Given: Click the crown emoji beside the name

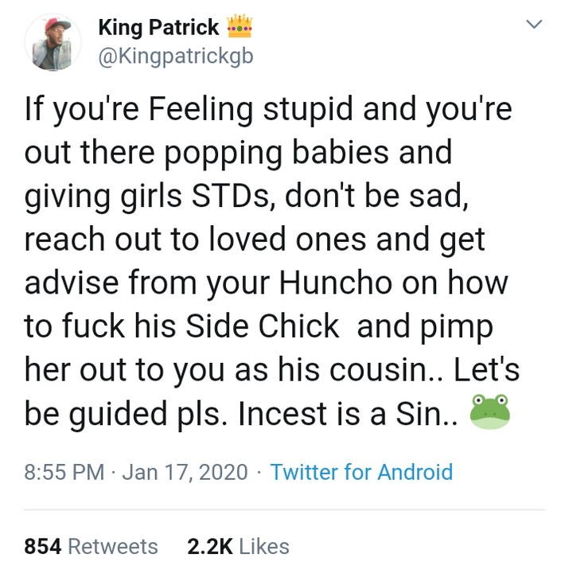Looking at the screenshot, I should click(240, 27).
